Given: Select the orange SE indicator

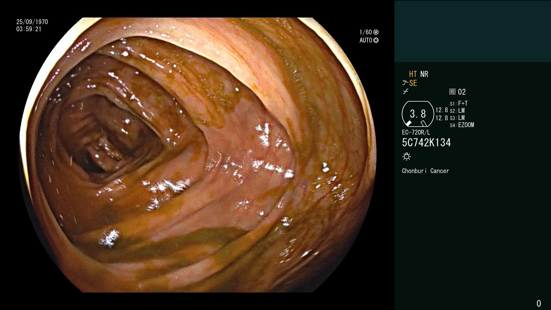Looking at the screenshot, I should [413, 83].
